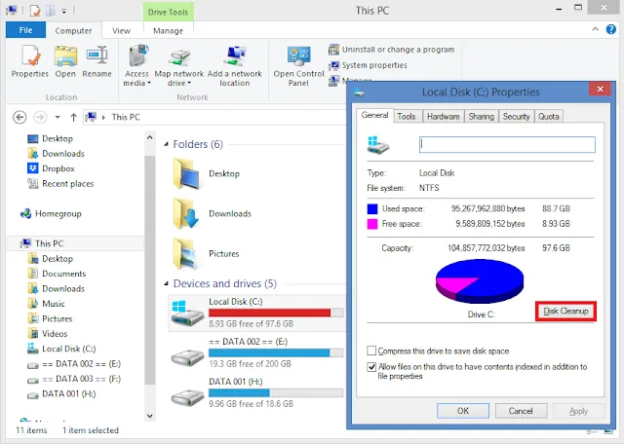
Task: Open Control Panel from ribbon
Action: click(298, 66)
